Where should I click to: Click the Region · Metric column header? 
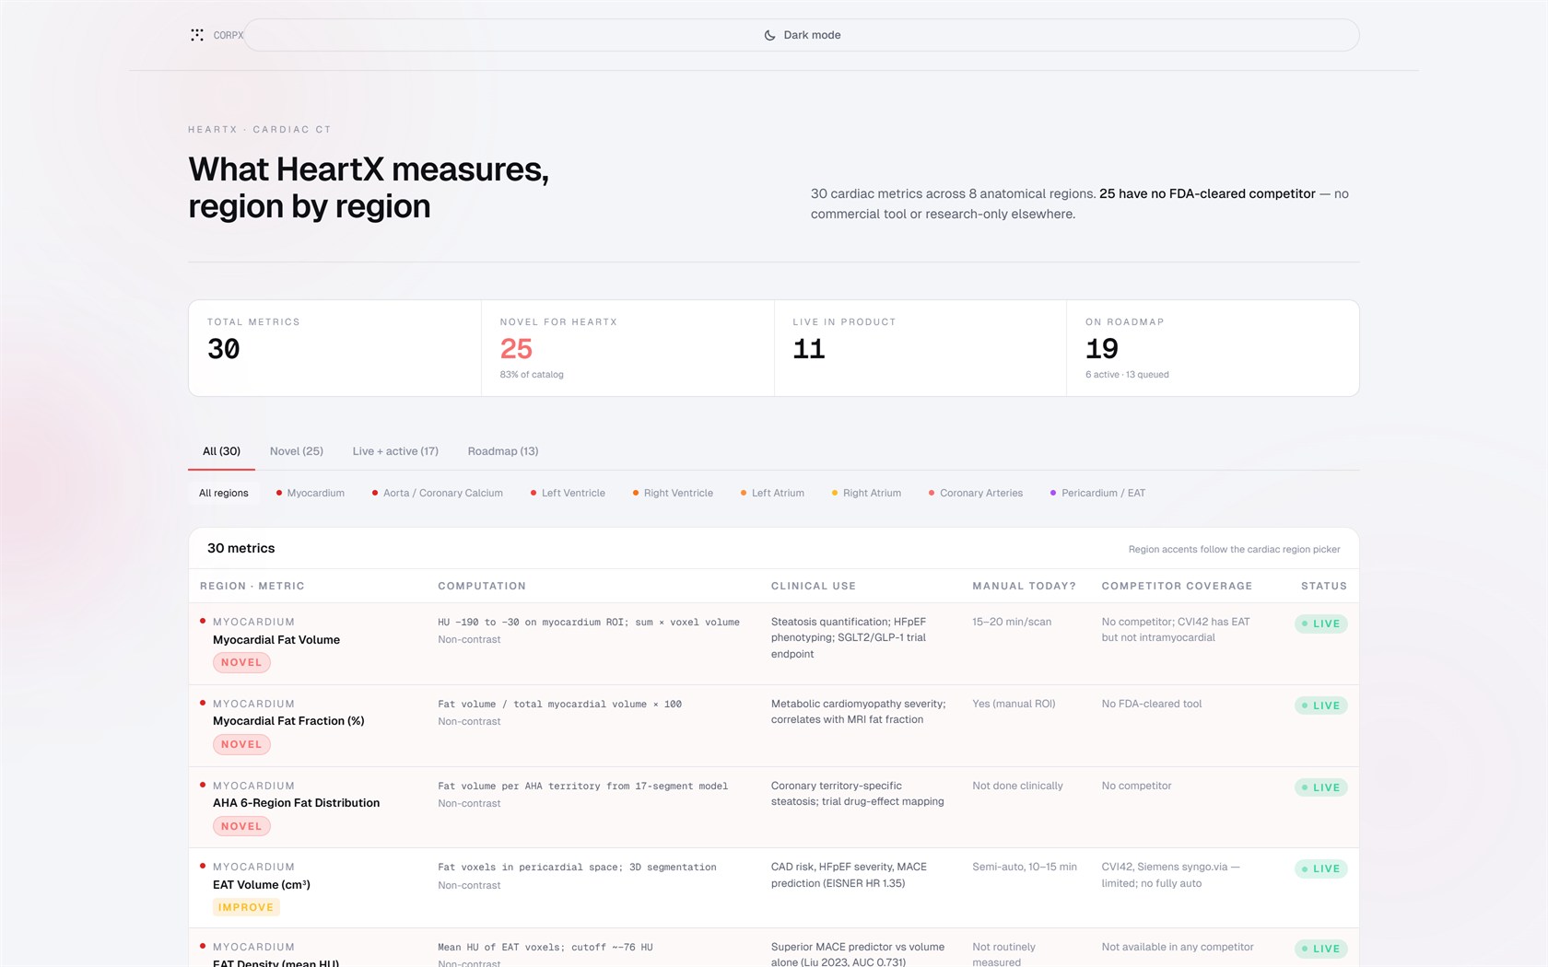(x=252, y=586)
